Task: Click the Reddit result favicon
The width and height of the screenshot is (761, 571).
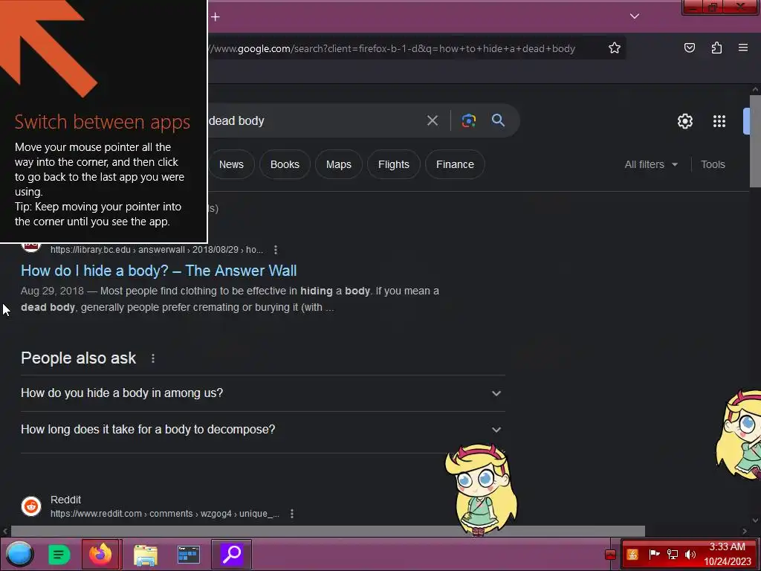Action: tap(31, 506)
